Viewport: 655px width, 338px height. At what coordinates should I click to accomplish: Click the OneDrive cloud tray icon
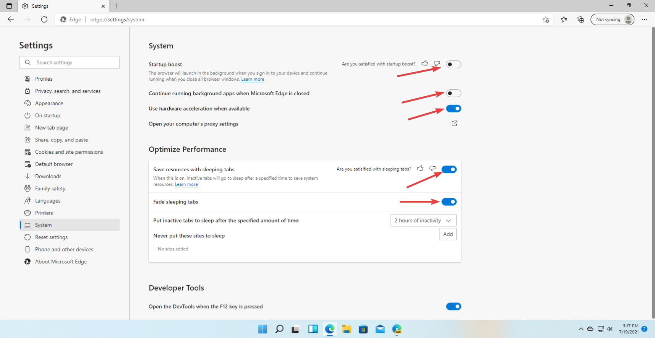pyautogui.click(x=590, y=329)
